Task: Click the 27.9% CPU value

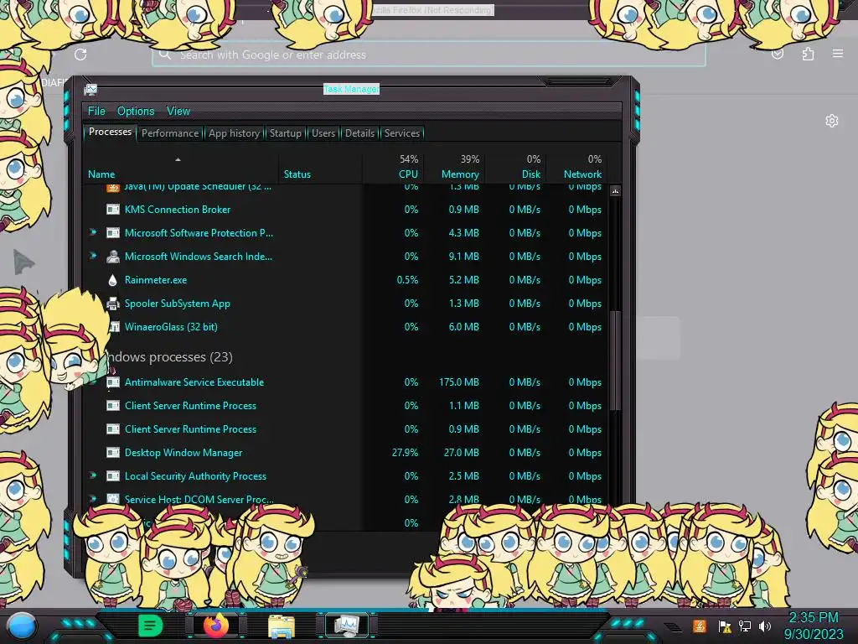Action: tap(405, 453)
